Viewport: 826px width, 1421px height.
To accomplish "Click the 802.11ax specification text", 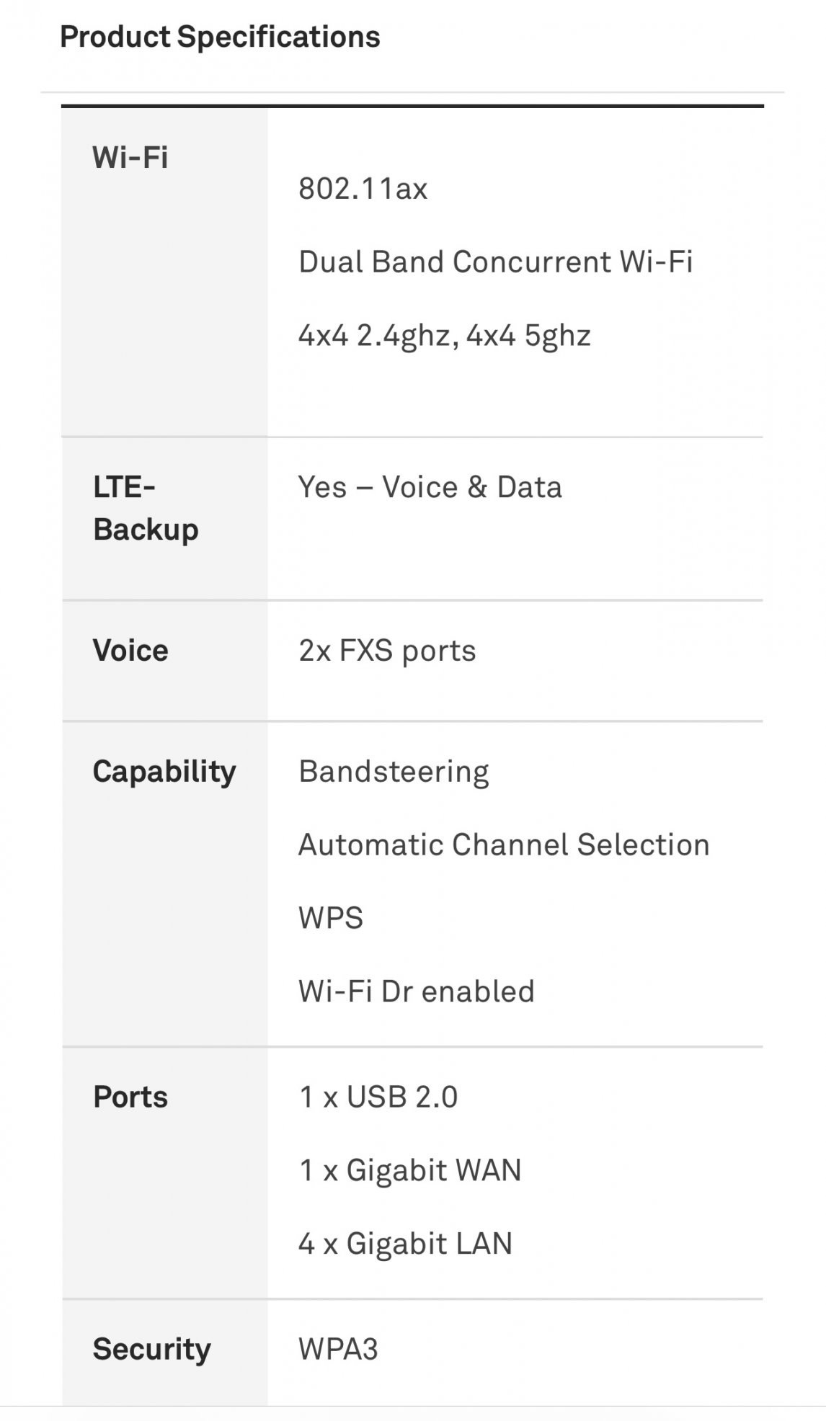I will pyautogui.click(x=363, y=189).
